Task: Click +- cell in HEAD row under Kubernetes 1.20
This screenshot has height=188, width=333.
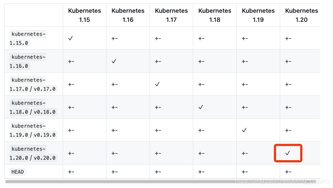Action: [288, 172]
